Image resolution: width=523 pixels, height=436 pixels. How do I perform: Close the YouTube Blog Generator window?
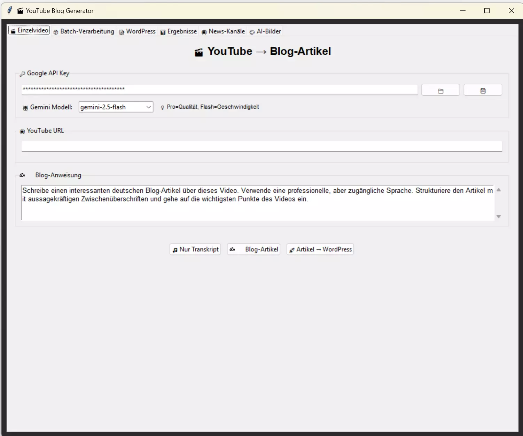pyautogui.click(x=512, y=10)
